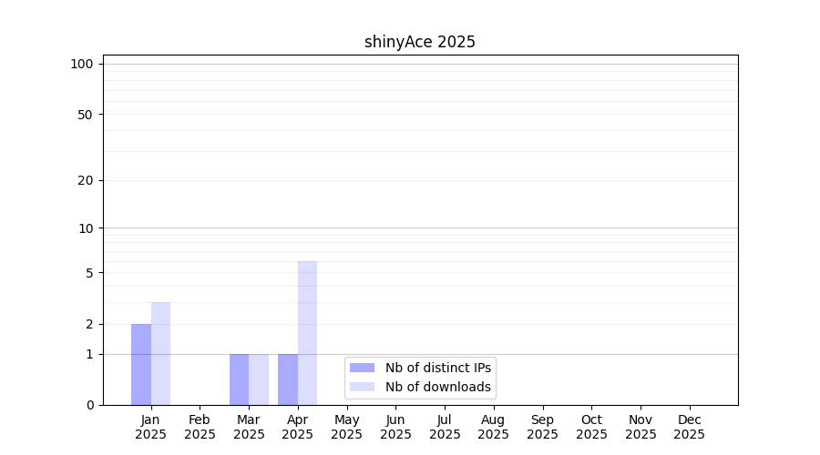Click the 50 tick on the y-axis
Screen dimensions: 820x455
click(86, 115)
